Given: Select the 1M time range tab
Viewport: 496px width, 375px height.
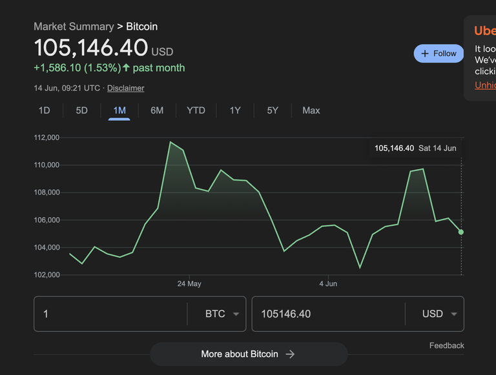Looking at the screenshot, I should tap(119, 110).
